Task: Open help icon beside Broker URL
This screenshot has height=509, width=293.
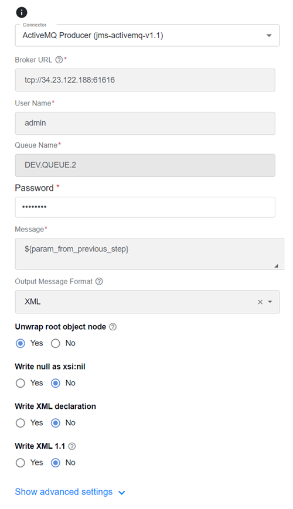Action: pos(59,60)
